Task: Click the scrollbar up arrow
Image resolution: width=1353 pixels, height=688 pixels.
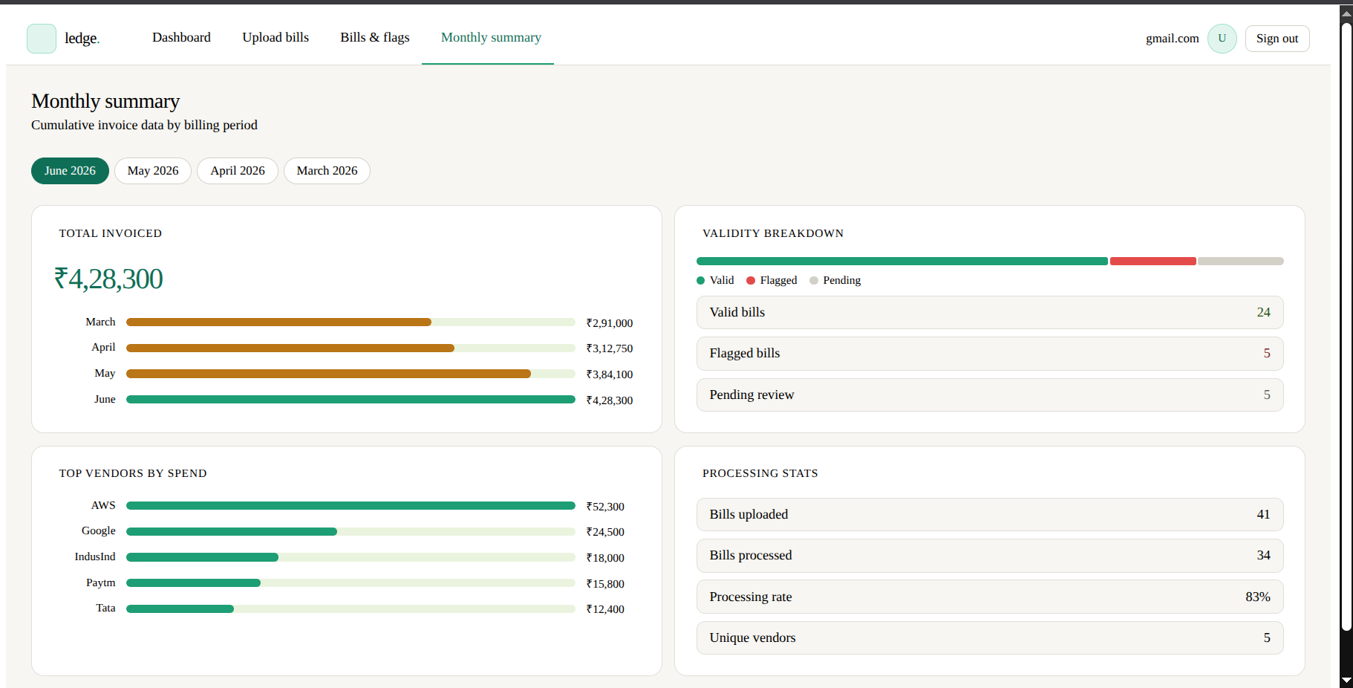Action: 1346,13
